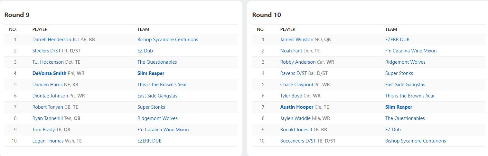Open Damien Harris player page
The height and width of the screenshot is (156, 488).
click(x=47, y=85)
